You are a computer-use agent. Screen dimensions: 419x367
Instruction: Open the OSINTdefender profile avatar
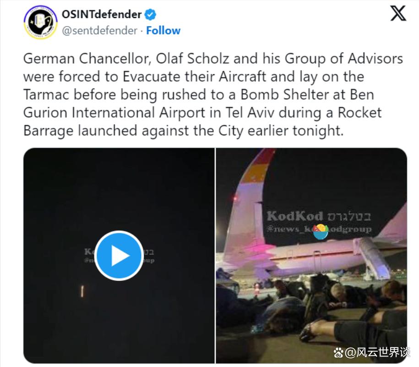[x=41, y=22]
